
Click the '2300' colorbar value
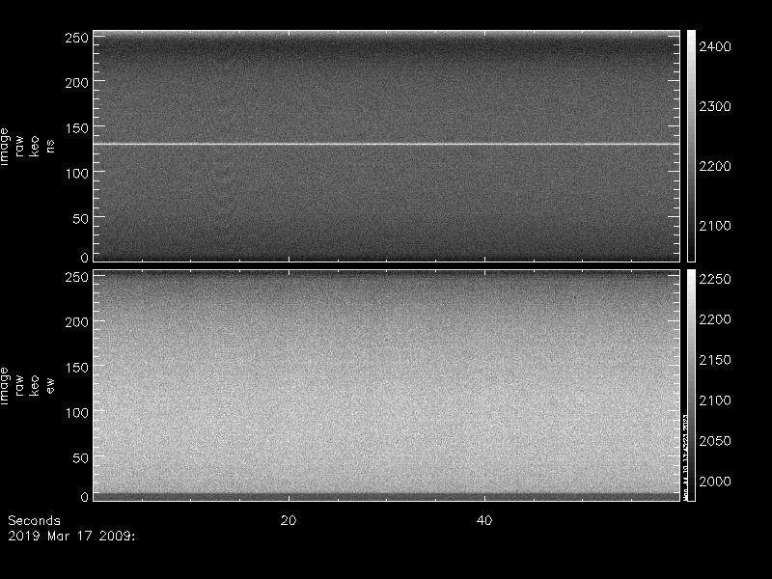pos(715,106)
